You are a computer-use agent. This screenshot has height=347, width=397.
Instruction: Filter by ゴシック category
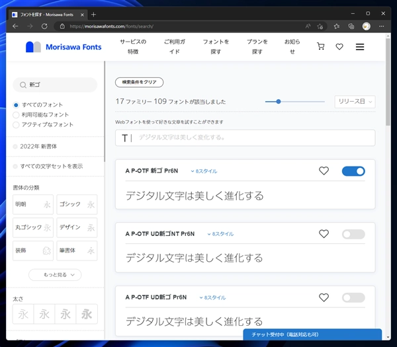77,204
